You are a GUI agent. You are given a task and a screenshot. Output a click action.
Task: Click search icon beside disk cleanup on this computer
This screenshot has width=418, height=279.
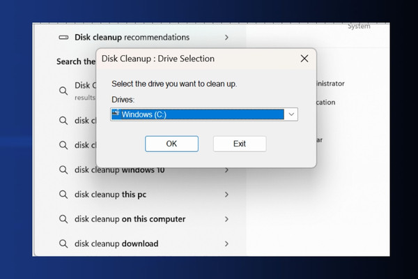point(63,219)
